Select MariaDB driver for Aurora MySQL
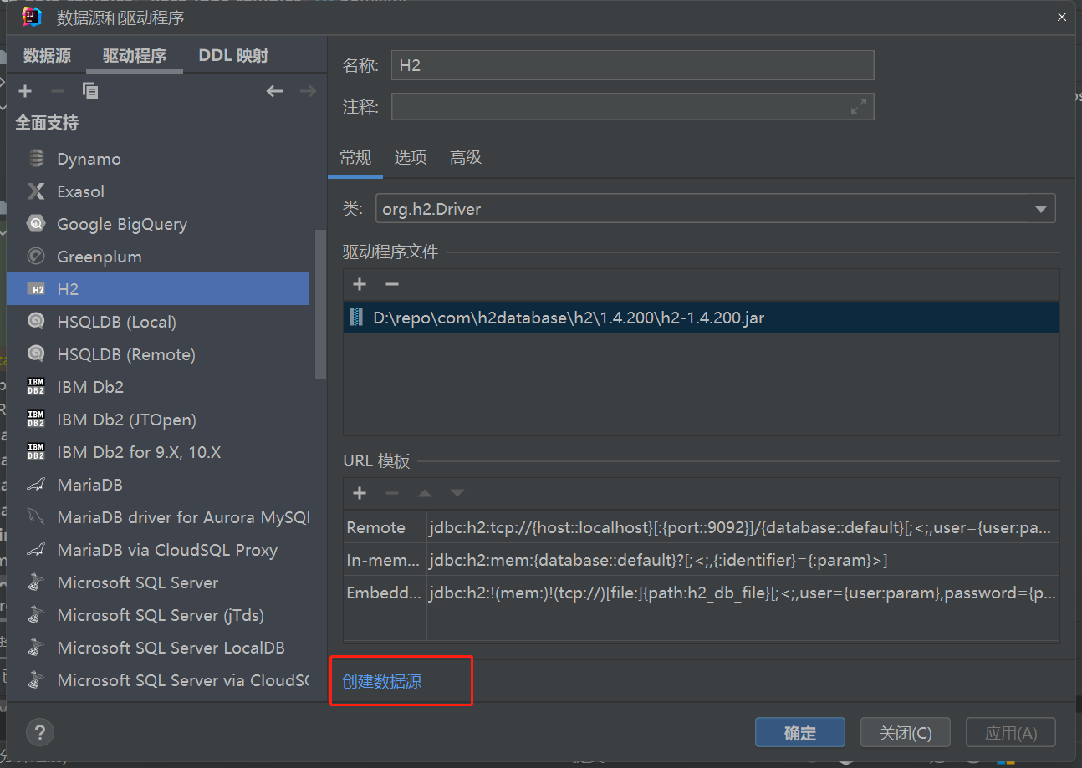Screen dimensions: 1082x768 [x=158, y=517]
